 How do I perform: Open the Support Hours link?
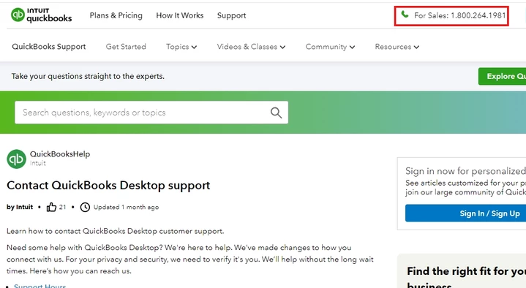pos(40,286)
